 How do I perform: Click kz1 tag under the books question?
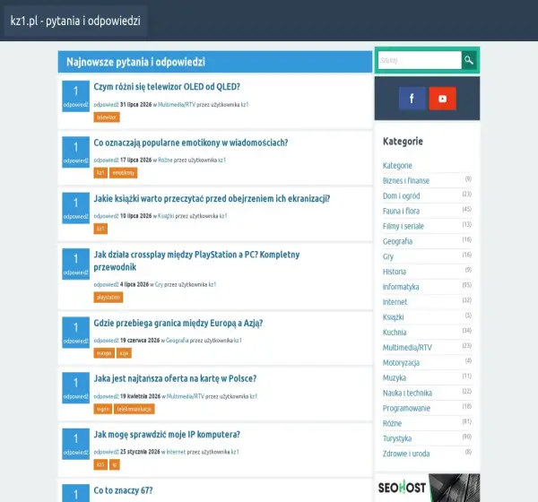click(100, 229)
